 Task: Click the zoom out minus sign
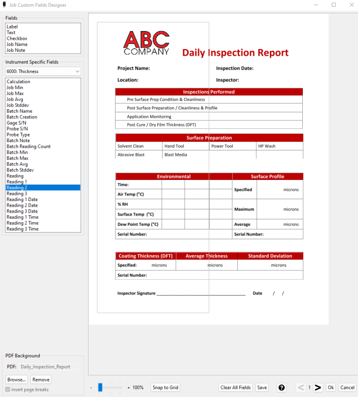(x=91, y=388)
